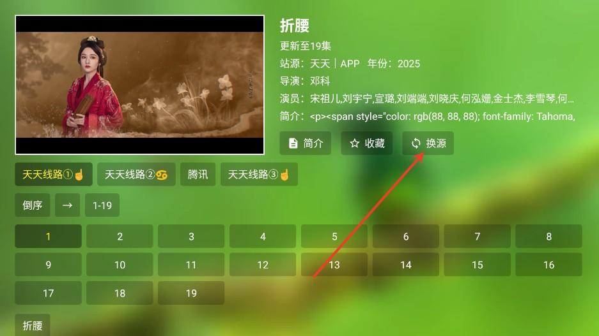599x336 pixels.
Task: Play the video preview thumbnail
Action: pyautogui.click(x=139, y=85)
